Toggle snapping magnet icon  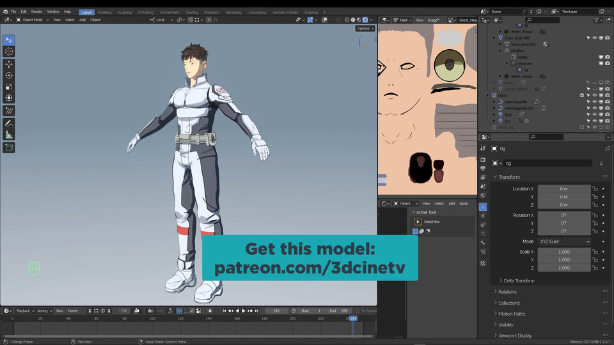(x=191, y=20)
